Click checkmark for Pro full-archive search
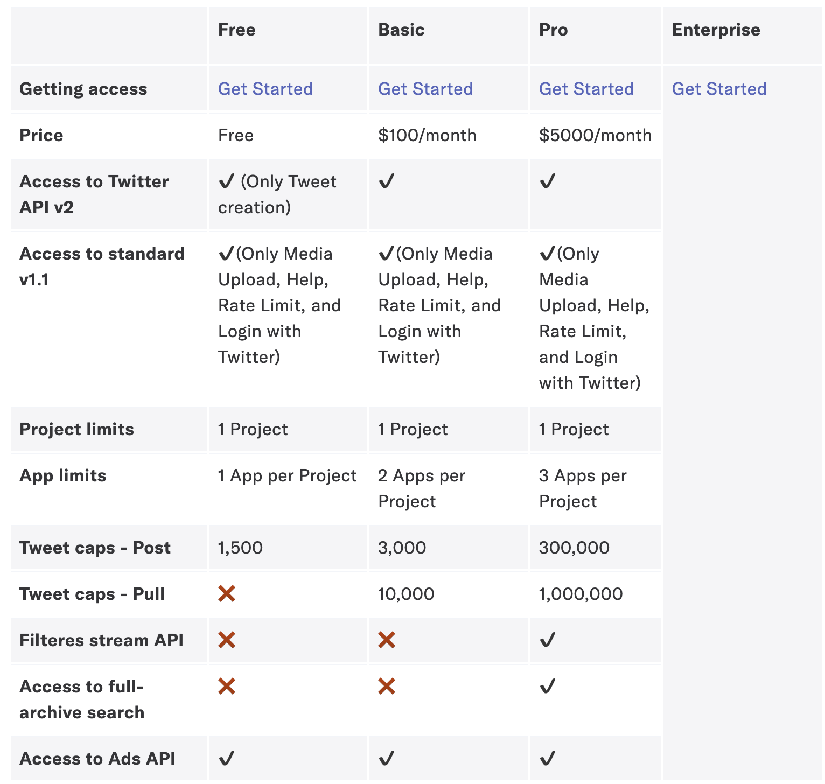 coord(547,687)
